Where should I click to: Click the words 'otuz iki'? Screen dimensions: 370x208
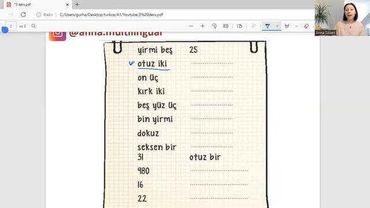tap(152, 64)
